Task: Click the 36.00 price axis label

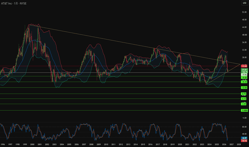Action: tap(244, 42)
